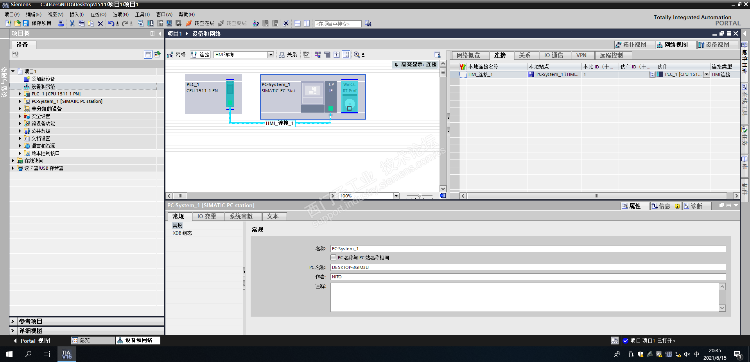Click the Portal 视图 button

(x=32, y=341)
